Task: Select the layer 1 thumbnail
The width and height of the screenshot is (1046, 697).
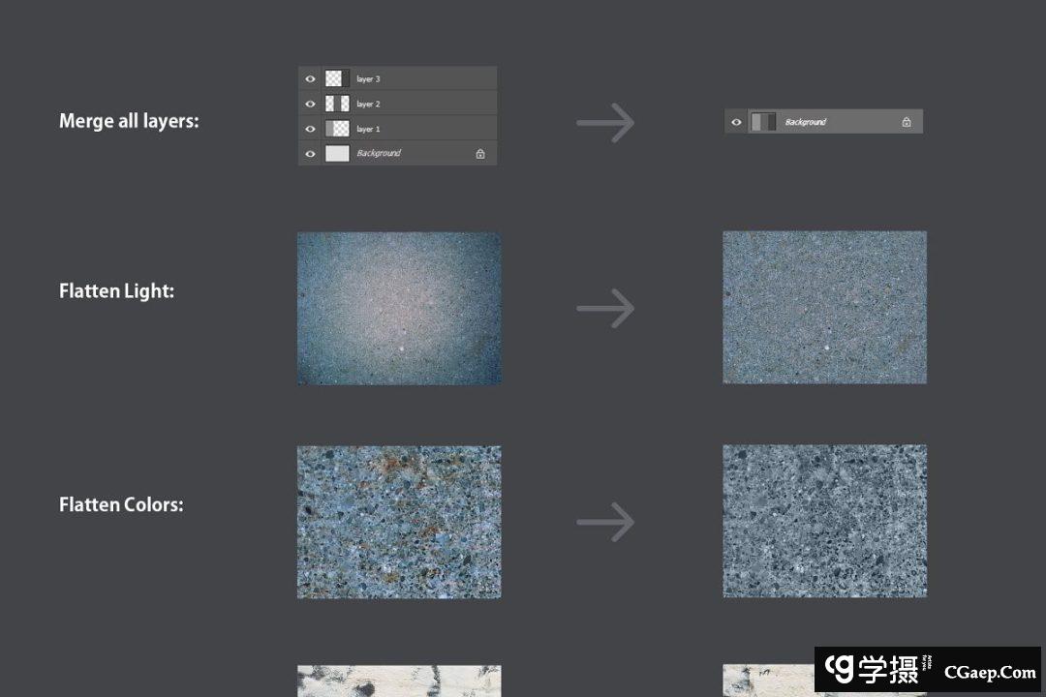Action: pyautogui.click(x=336, y=129)
